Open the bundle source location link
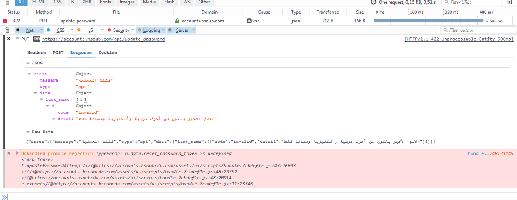 point(491,153)
